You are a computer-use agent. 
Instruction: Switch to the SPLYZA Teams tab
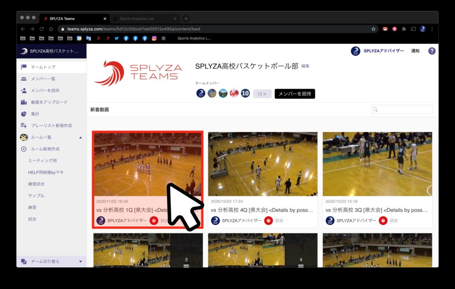pyautogui.click(x=75, y=19)
